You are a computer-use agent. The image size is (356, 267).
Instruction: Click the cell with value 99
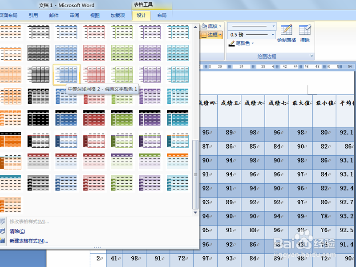coord(301,218)
